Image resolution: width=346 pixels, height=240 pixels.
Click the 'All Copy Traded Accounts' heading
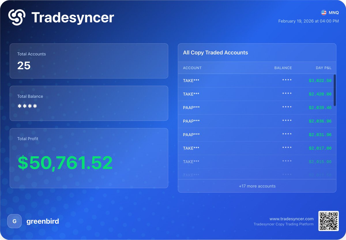click(x=215, y=53)
